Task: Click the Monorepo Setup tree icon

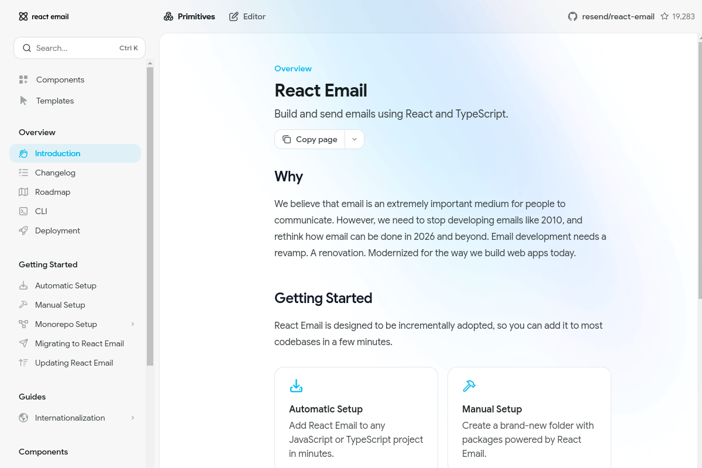Action: (23, 324)
